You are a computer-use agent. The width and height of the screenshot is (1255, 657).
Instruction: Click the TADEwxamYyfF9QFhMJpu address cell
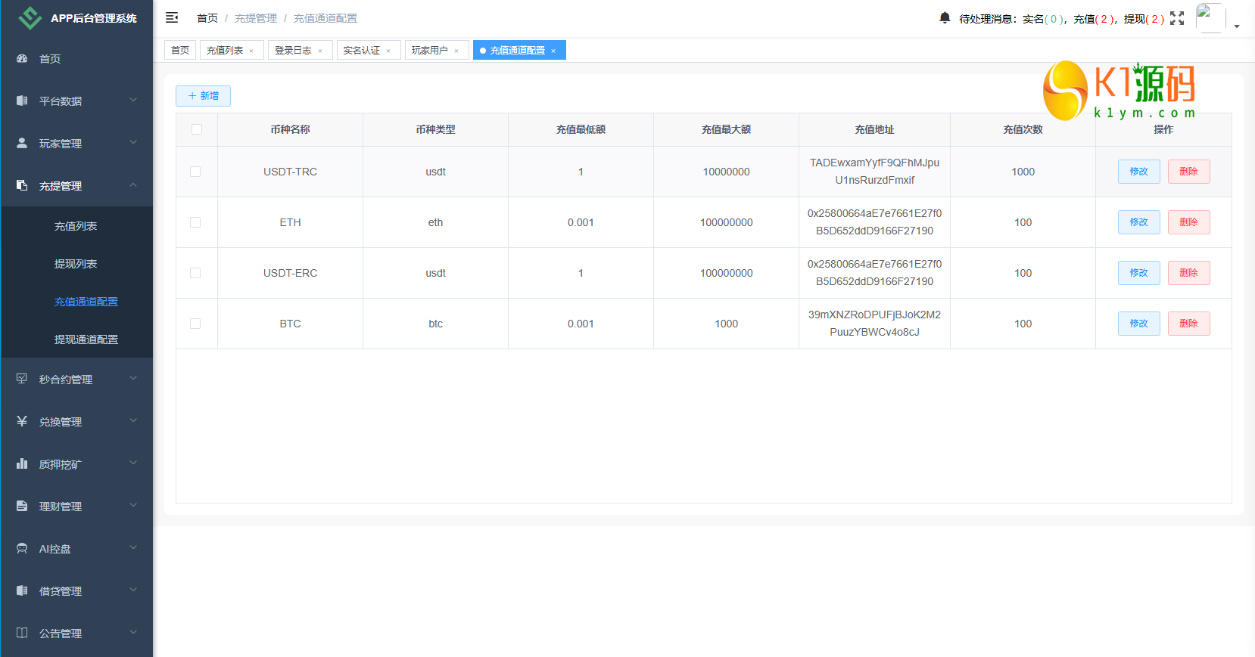click(x=874, y=172)
